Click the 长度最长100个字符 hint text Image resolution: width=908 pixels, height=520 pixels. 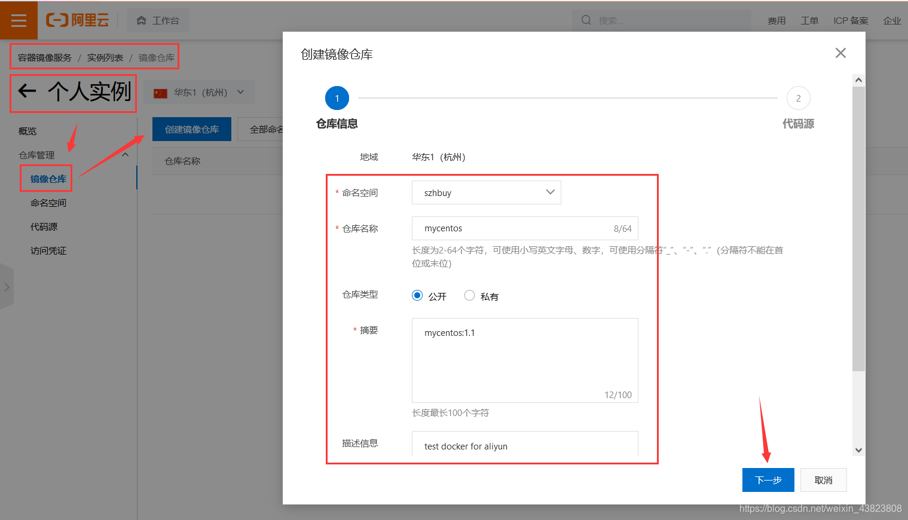click(x=450, y=412)
